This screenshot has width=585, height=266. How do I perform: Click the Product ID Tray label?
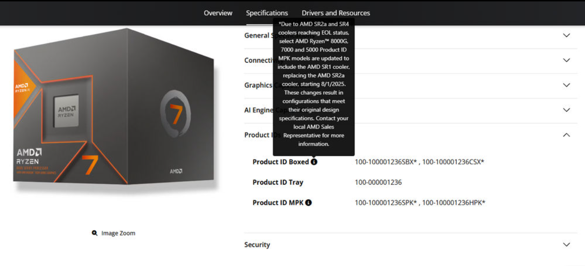[278, 182]
